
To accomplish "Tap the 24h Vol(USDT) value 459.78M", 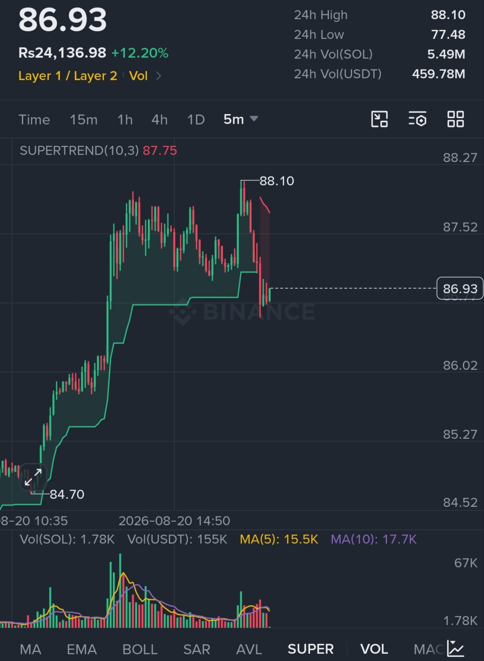I will pos(439,74).
